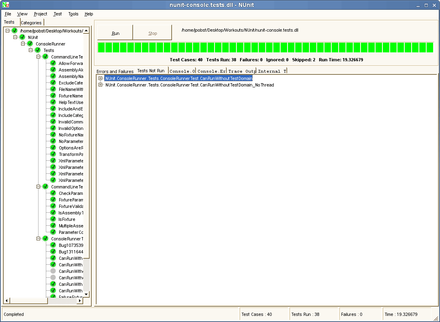Click the green icon beside FixtureValida

53,206
